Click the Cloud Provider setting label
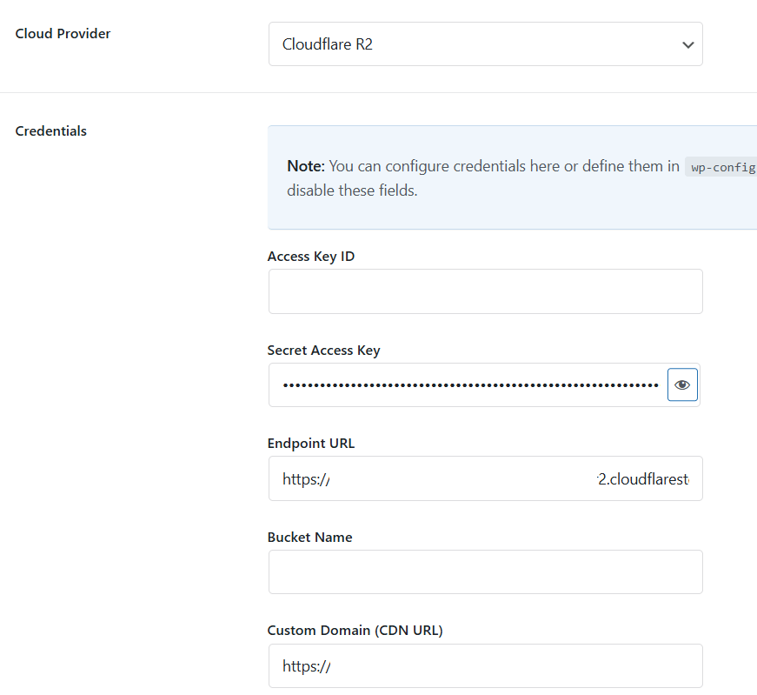This screenshot has height=695, width=757. (x=63, y=34)
